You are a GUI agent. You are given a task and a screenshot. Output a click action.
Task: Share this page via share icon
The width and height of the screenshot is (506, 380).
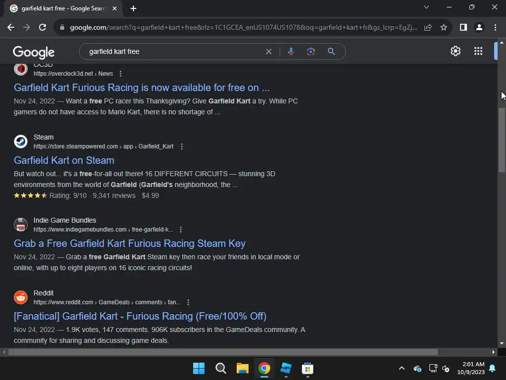(x=428, y=28)
